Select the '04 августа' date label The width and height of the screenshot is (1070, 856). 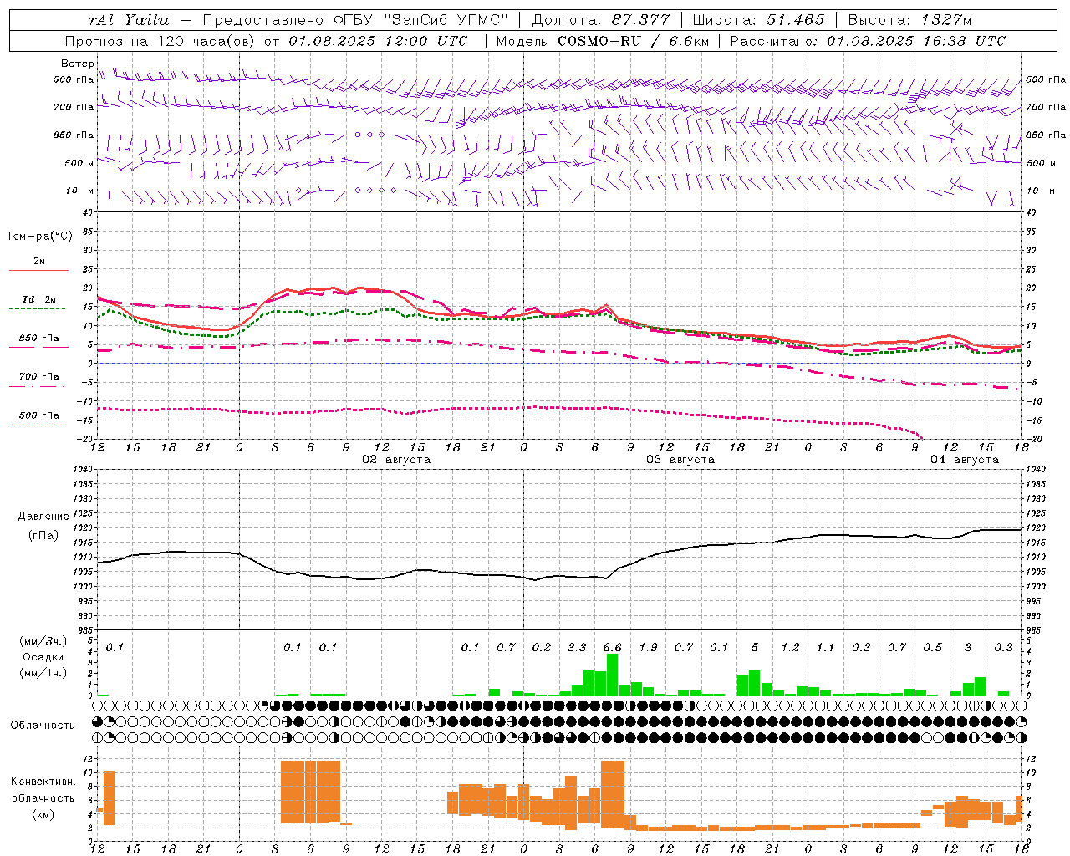(965, 460)
